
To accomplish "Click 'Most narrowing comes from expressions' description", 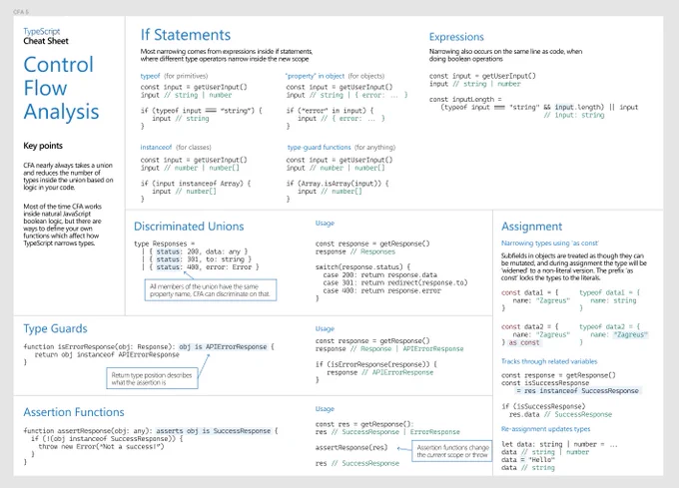I will 227,55.
